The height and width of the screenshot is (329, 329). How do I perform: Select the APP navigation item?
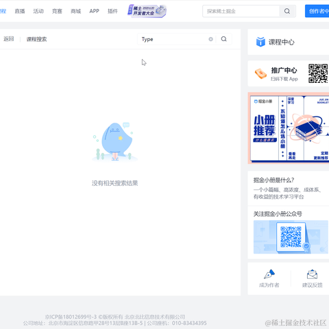94,11
